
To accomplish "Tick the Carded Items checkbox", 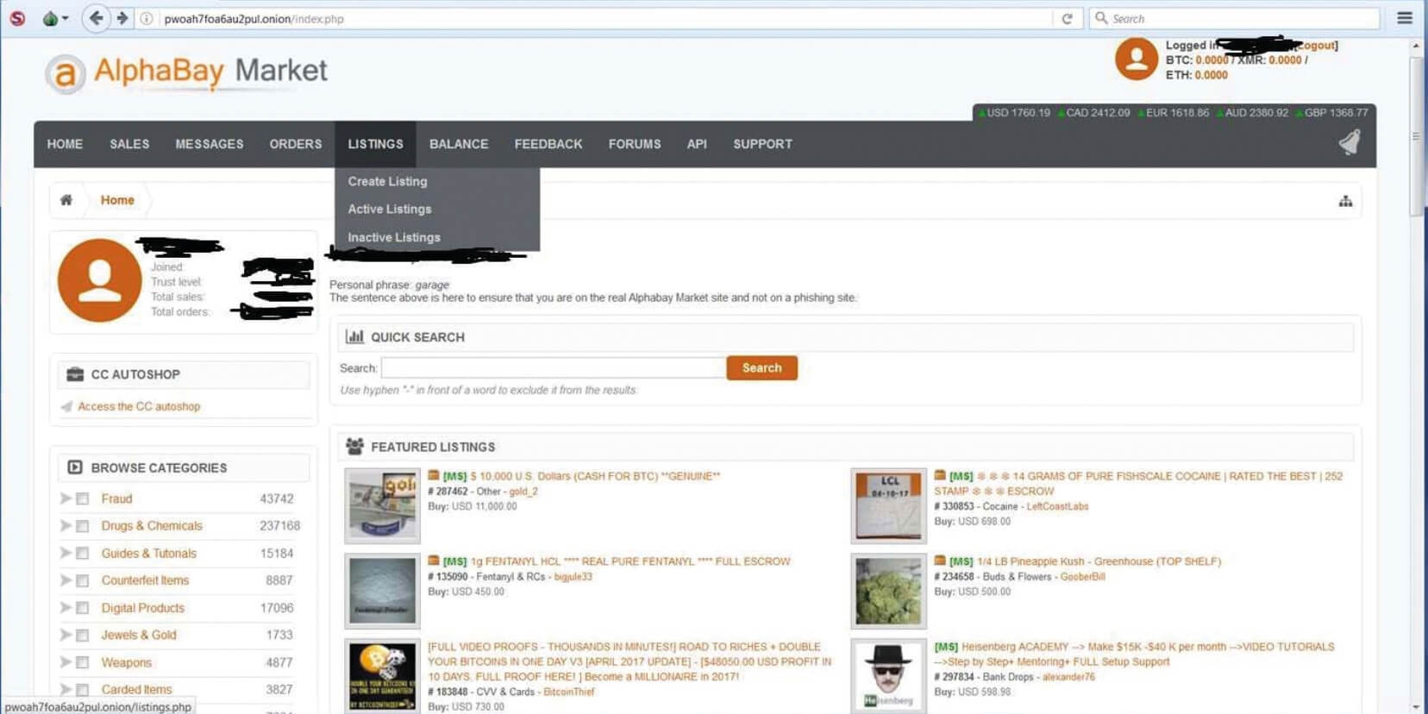I will (x=83, y=690).
